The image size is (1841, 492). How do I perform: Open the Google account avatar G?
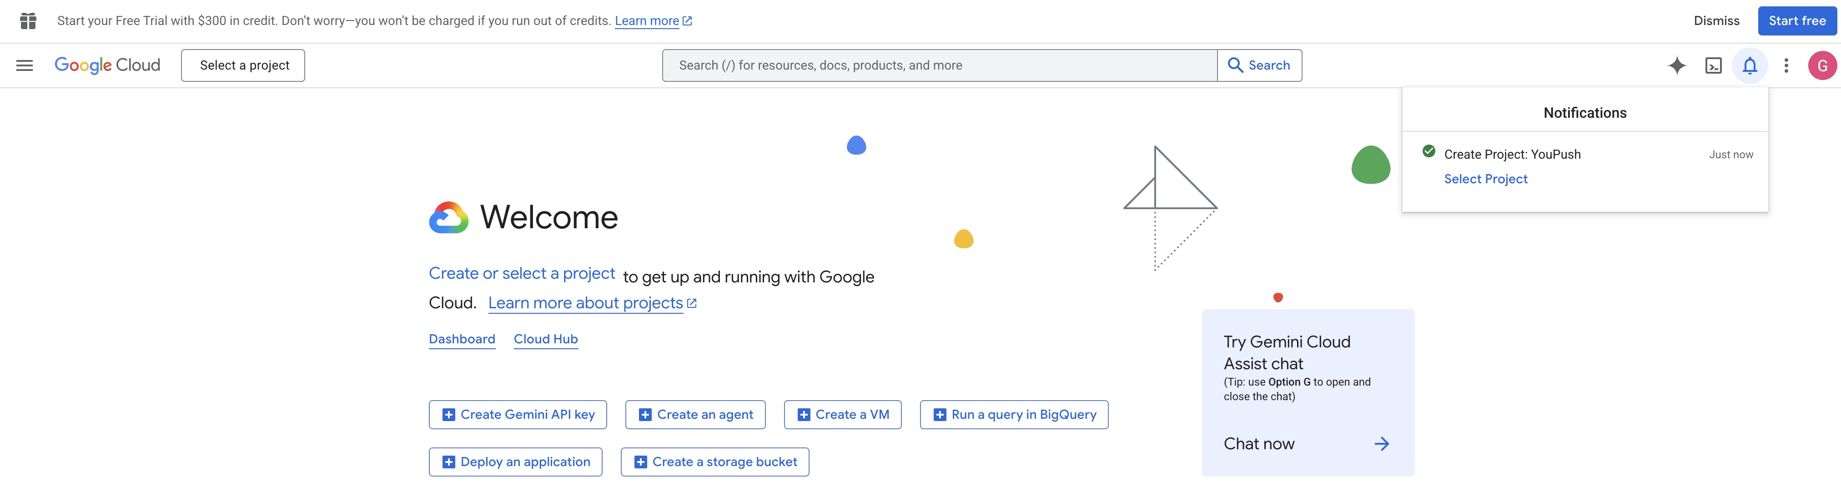coord(1822,65)
